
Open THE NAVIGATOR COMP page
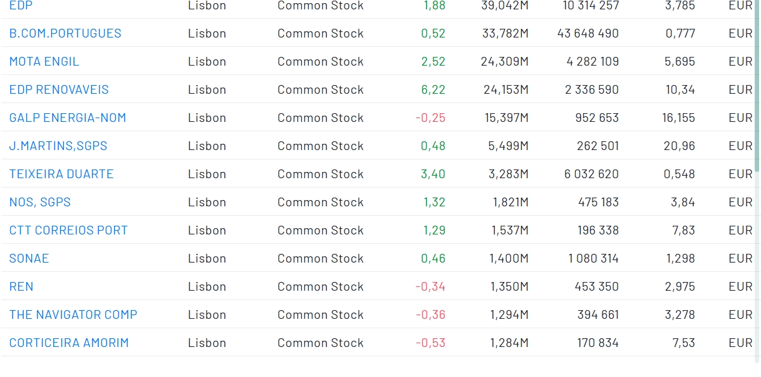pyautogui.click(x=73, y=314)
